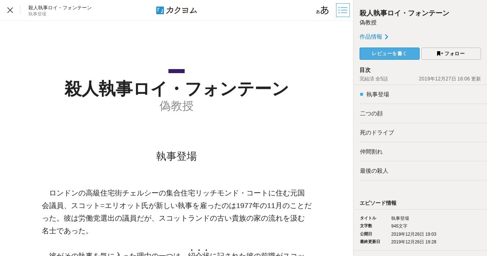The width and height of the screenshot is (487, 256).
Task: Click character count 945文字
Action: [x=399, y=226]
